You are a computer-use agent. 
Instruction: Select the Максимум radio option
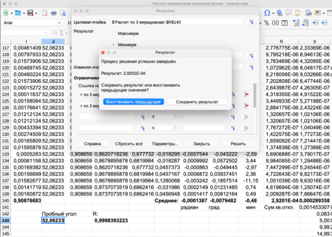pyautogui.click(x=114, y=33)
